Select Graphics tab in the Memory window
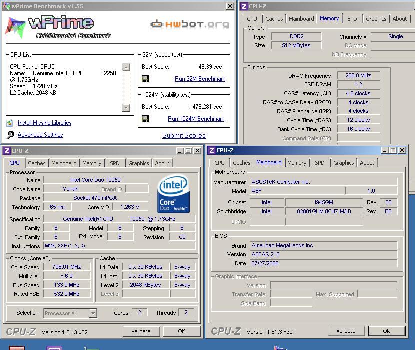This screenshot has height=350, width=415. pyautogui.click(x=376, y=19)
